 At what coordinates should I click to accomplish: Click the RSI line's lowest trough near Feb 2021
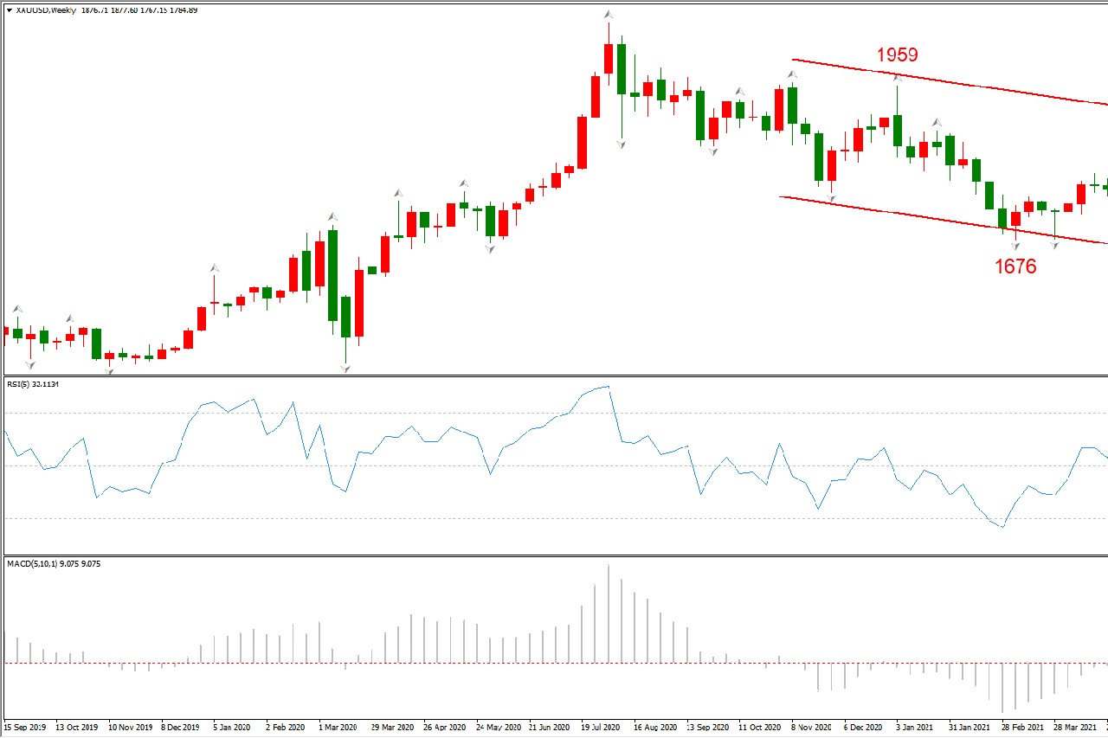[x=1002, y=526]
